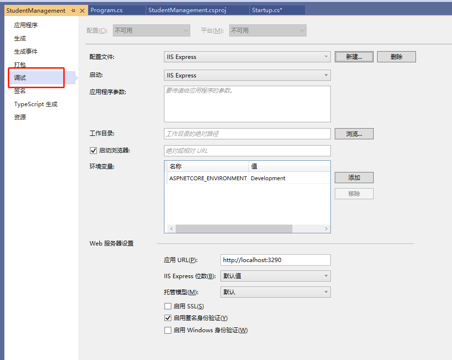Viewport: 452px width, 360px height.
Task: Select the Development value cell
Action: (x=289, y=178)
